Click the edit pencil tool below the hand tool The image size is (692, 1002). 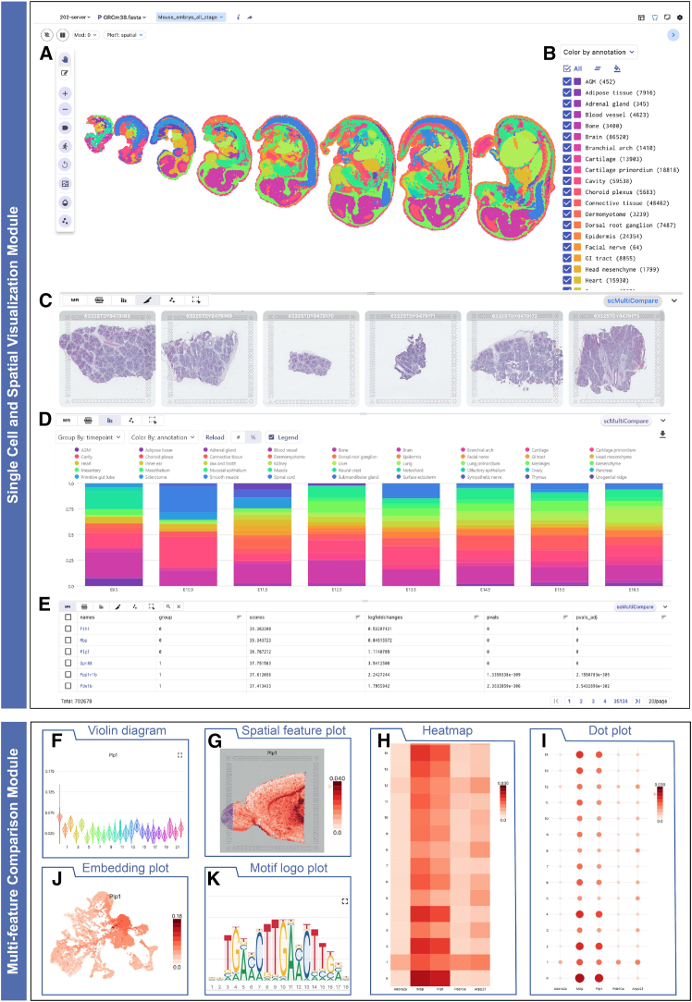[x=65, y=74]
